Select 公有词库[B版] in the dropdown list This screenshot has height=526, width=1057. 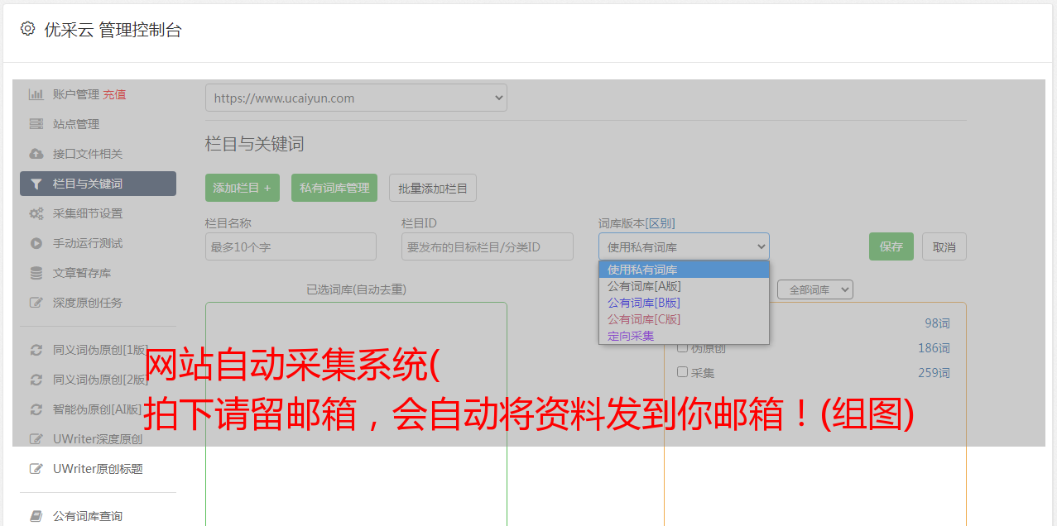coord(684,303)
